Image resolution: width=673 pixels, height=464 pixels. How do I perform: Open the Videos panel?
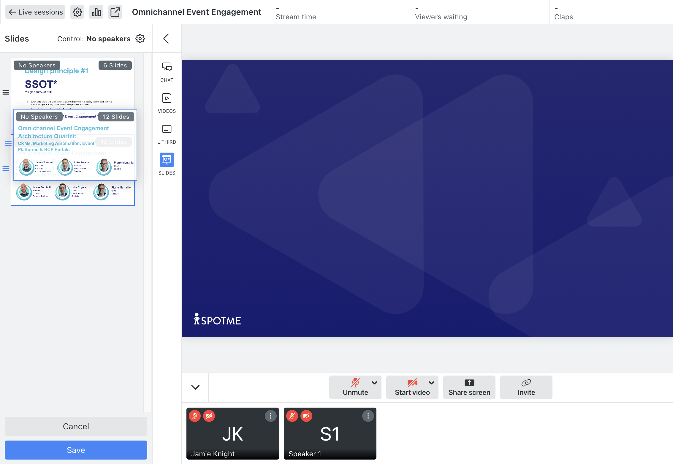point(167,103)
